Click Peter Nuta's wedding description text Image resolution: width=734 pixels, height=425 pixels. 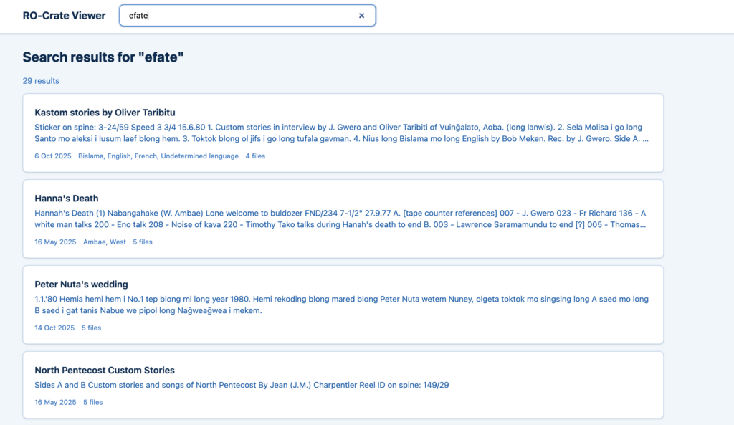(341, 305)
